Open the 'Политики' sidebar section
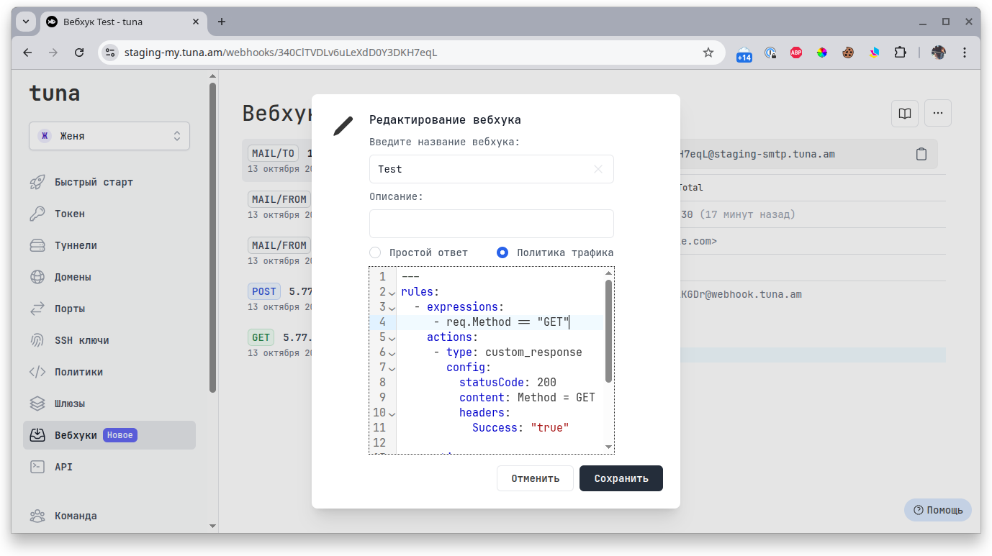The image size is (992, 556). point(78,372)
